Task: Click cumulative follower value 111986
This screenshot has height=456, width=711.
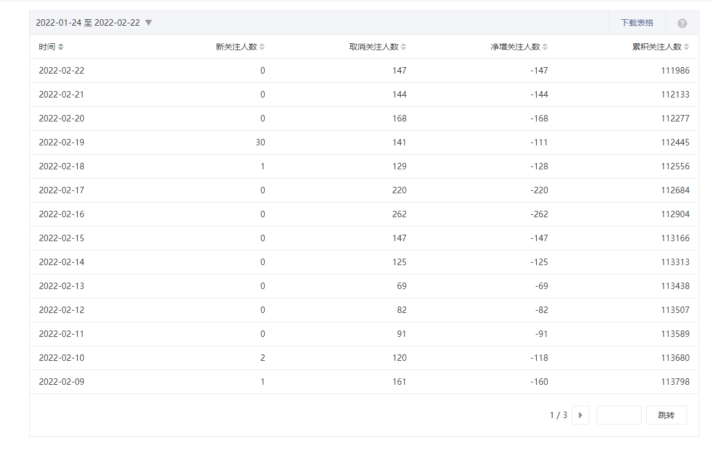Action: pos(675,71)
